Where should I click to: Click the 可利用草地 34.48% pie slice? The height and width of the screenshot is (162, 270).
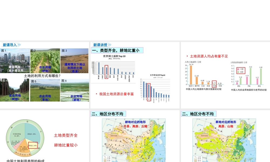click(17, 135)
